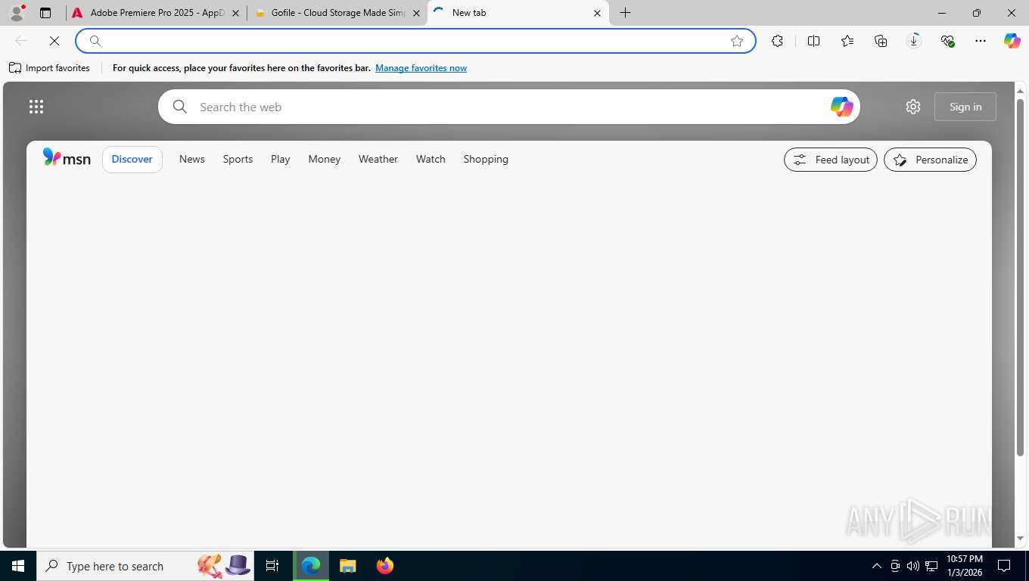This screenshot has width=1029, height=581.
Task: Click the Search the web box
Action: [x=508, y=107]
